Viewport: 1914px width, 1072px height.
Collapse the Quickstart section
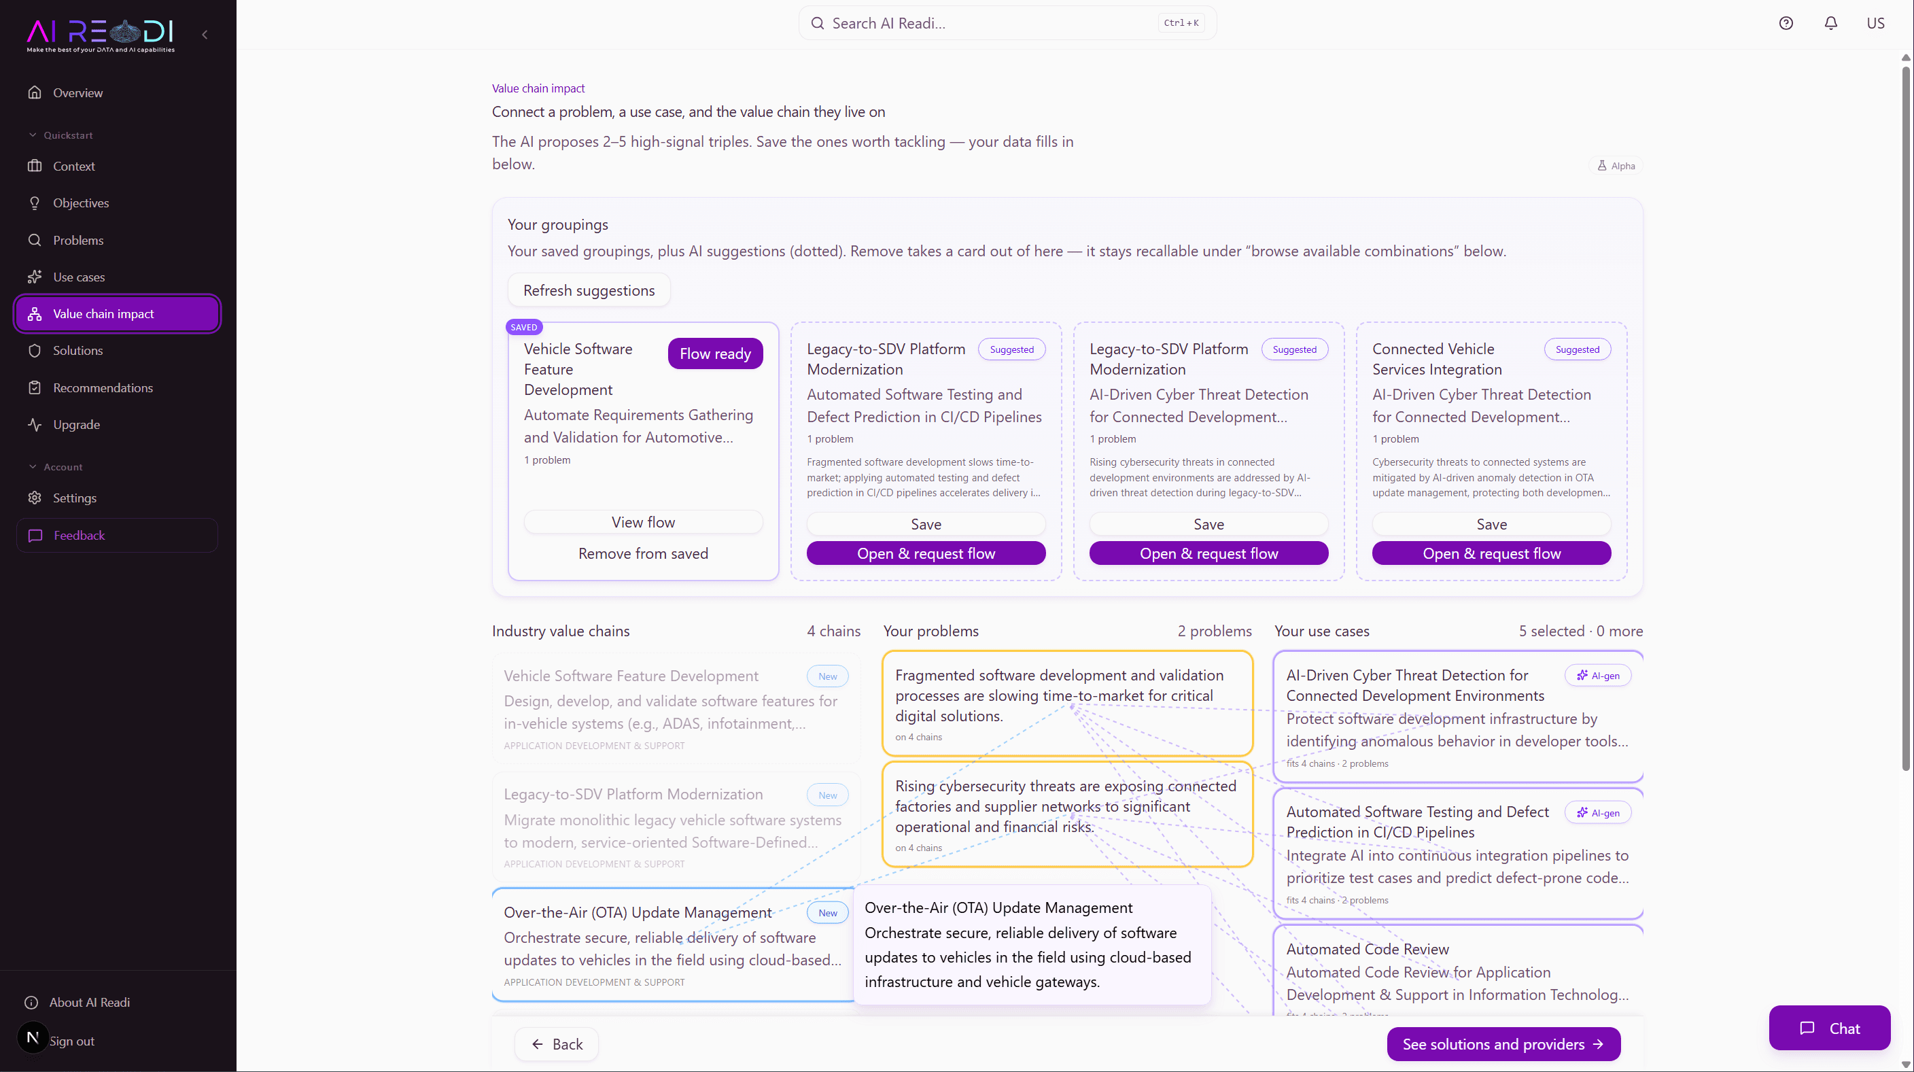point(60,135)
